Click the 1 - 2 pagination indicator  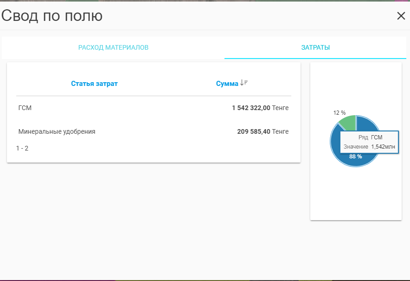click(x=22, y=148)
